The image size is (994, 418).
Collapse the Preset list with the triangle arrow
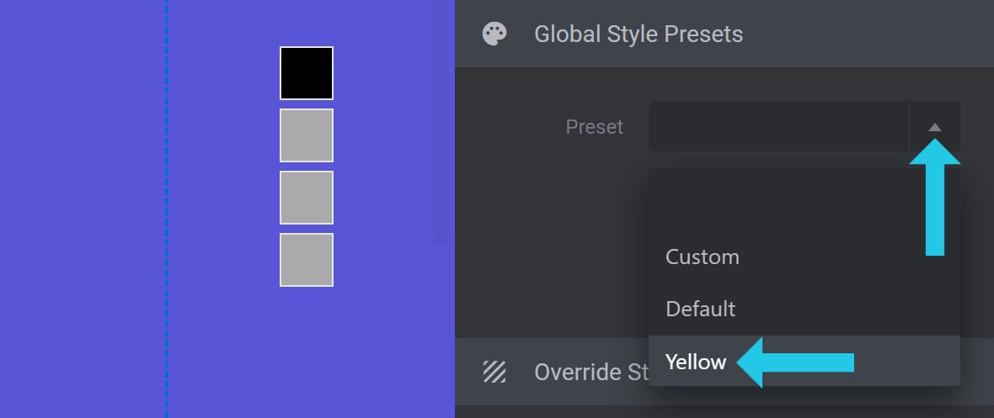click(x=934, y=127)
